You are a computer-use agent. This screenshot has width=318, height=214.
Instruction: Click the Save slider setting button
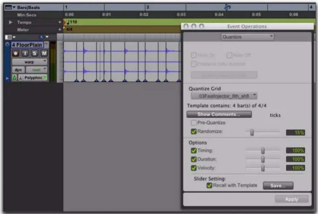(278, 186)
